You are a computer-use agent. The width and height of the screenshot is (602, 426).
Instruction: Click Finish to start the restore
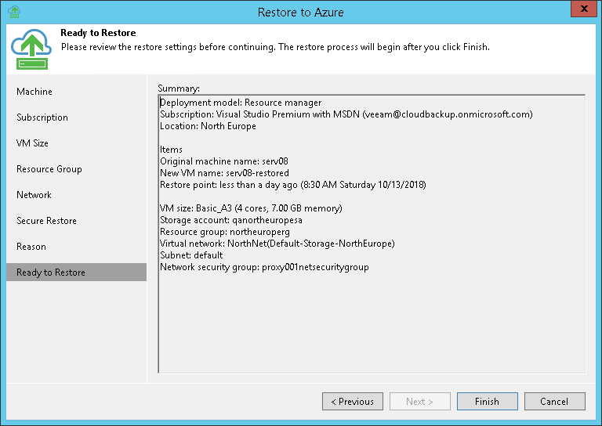pos(487,402)
